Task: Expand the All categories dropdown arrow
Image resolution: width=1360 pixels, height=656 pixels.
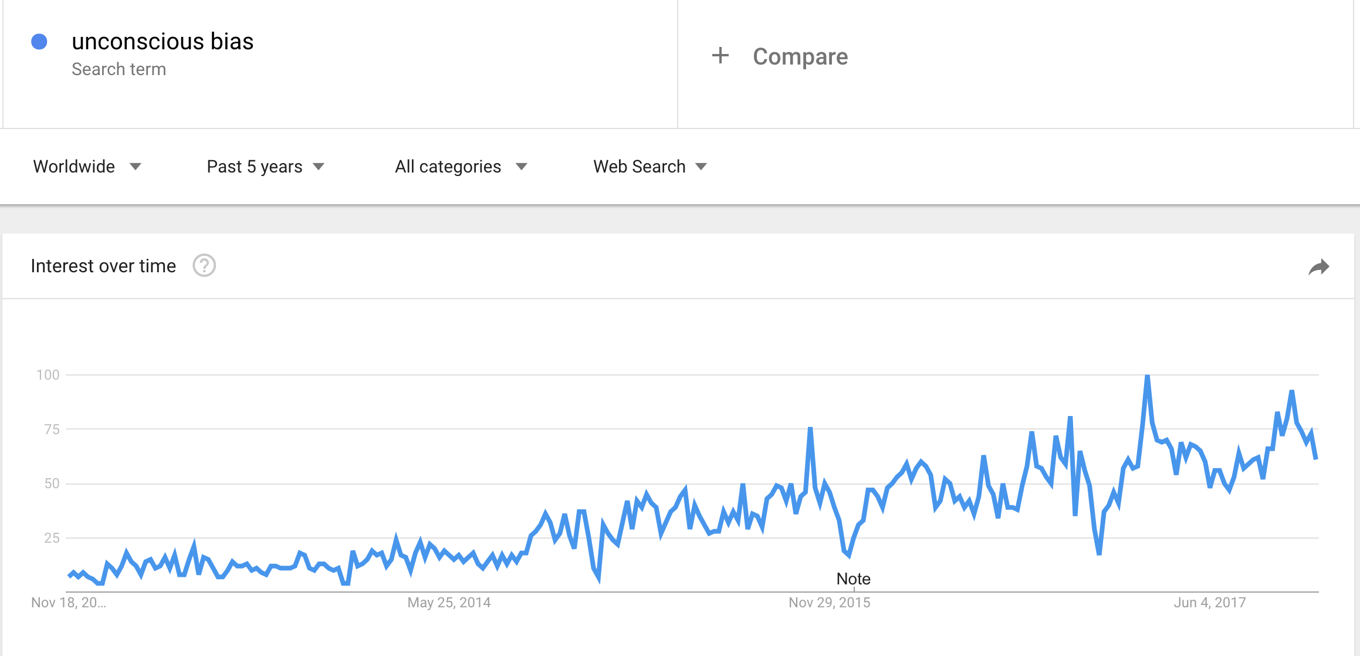Action: [x=521, y=167]
